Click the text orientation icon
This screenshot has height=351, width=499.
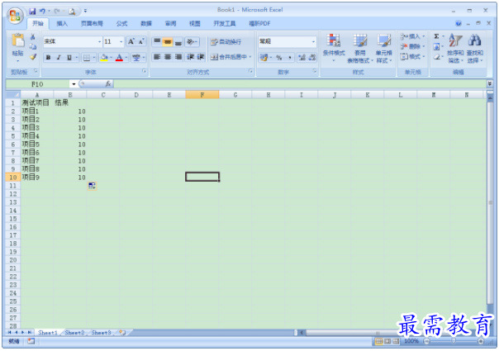tap(192, 41)
